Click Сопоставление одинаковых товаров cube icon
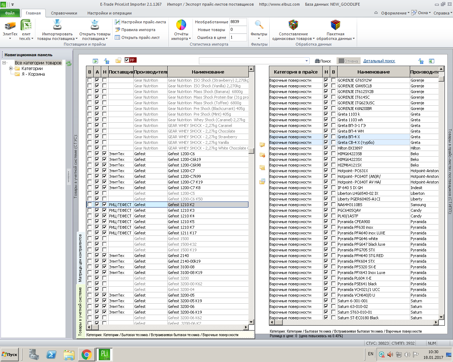This screenshot has width=453, height=362. coord(293,25)
